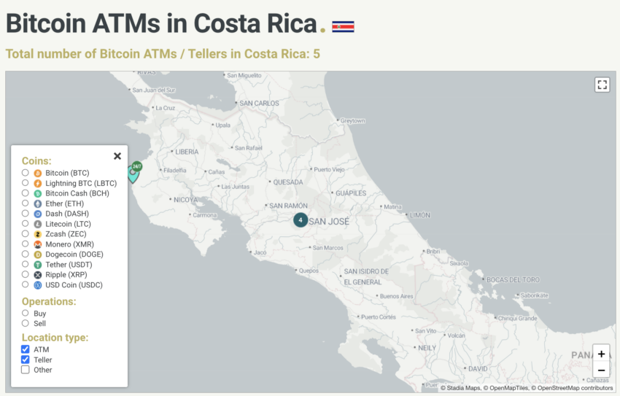Open the teal 24/7 ATM map pin
The width and height of the screenshot is (620, 396).
[x=134, y=173]
